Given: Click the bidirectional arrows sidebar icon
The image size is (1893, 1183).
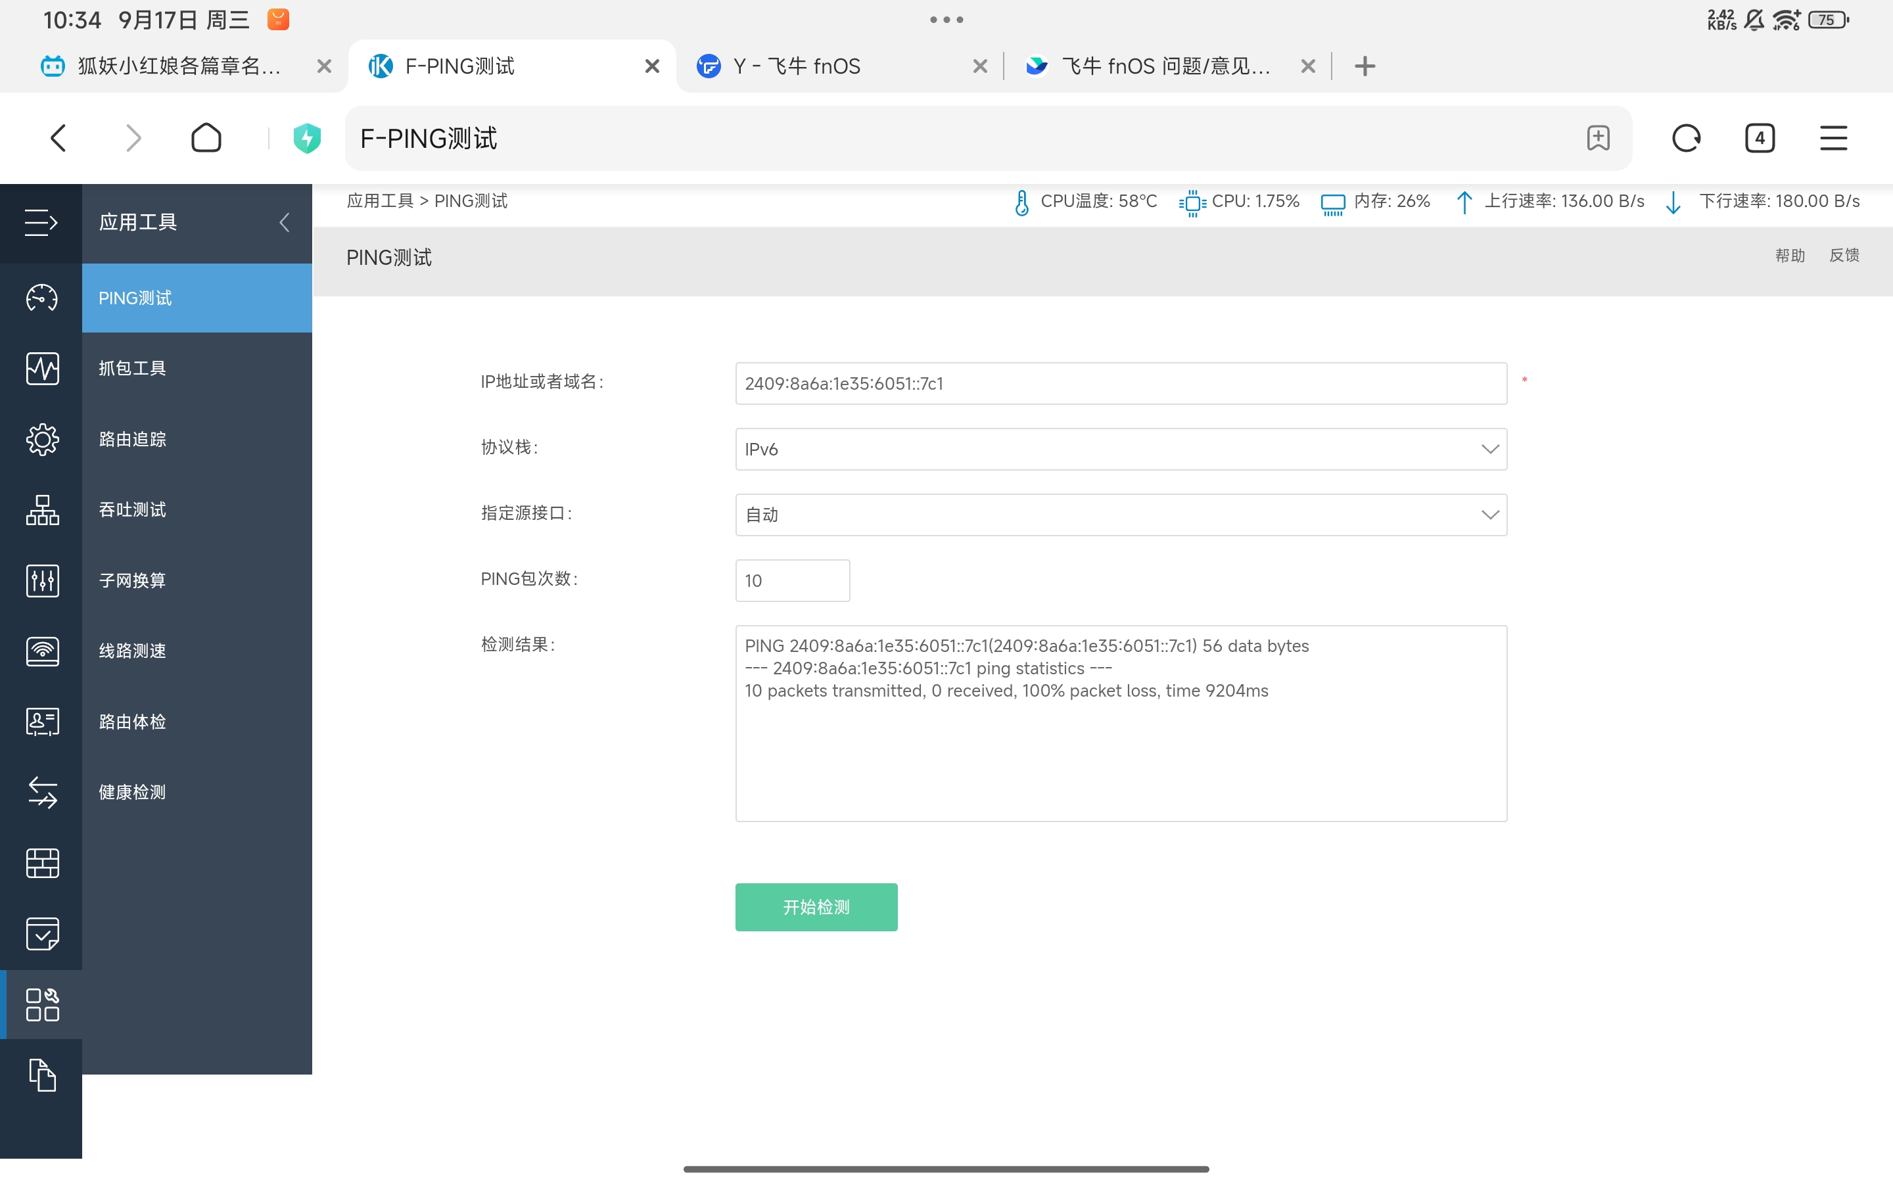Looking at the screenshot, I should (41, 793).
